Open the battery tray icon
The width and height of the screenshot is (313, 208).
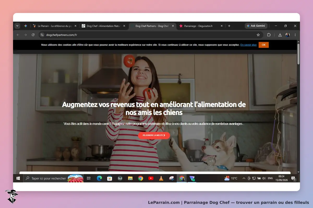point(259,178)
